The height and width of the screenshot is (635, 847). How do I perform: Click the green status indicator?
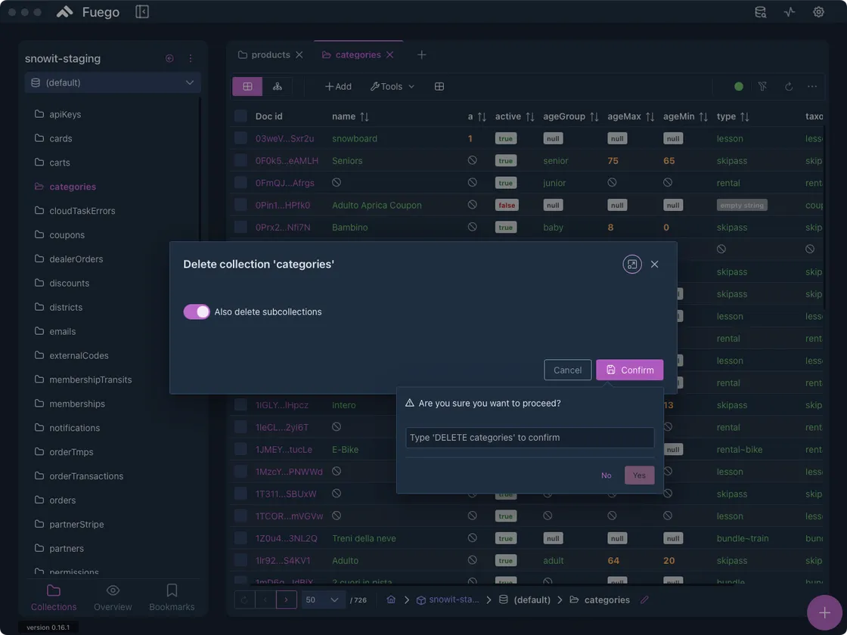[738, 86]
